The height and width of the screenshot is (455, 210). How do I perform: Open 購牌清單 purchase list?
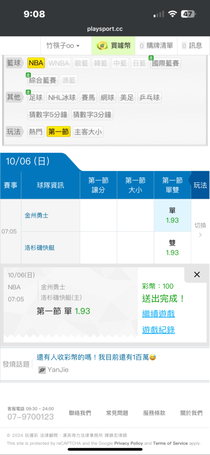pyautogui.click(x=156, y=45)
